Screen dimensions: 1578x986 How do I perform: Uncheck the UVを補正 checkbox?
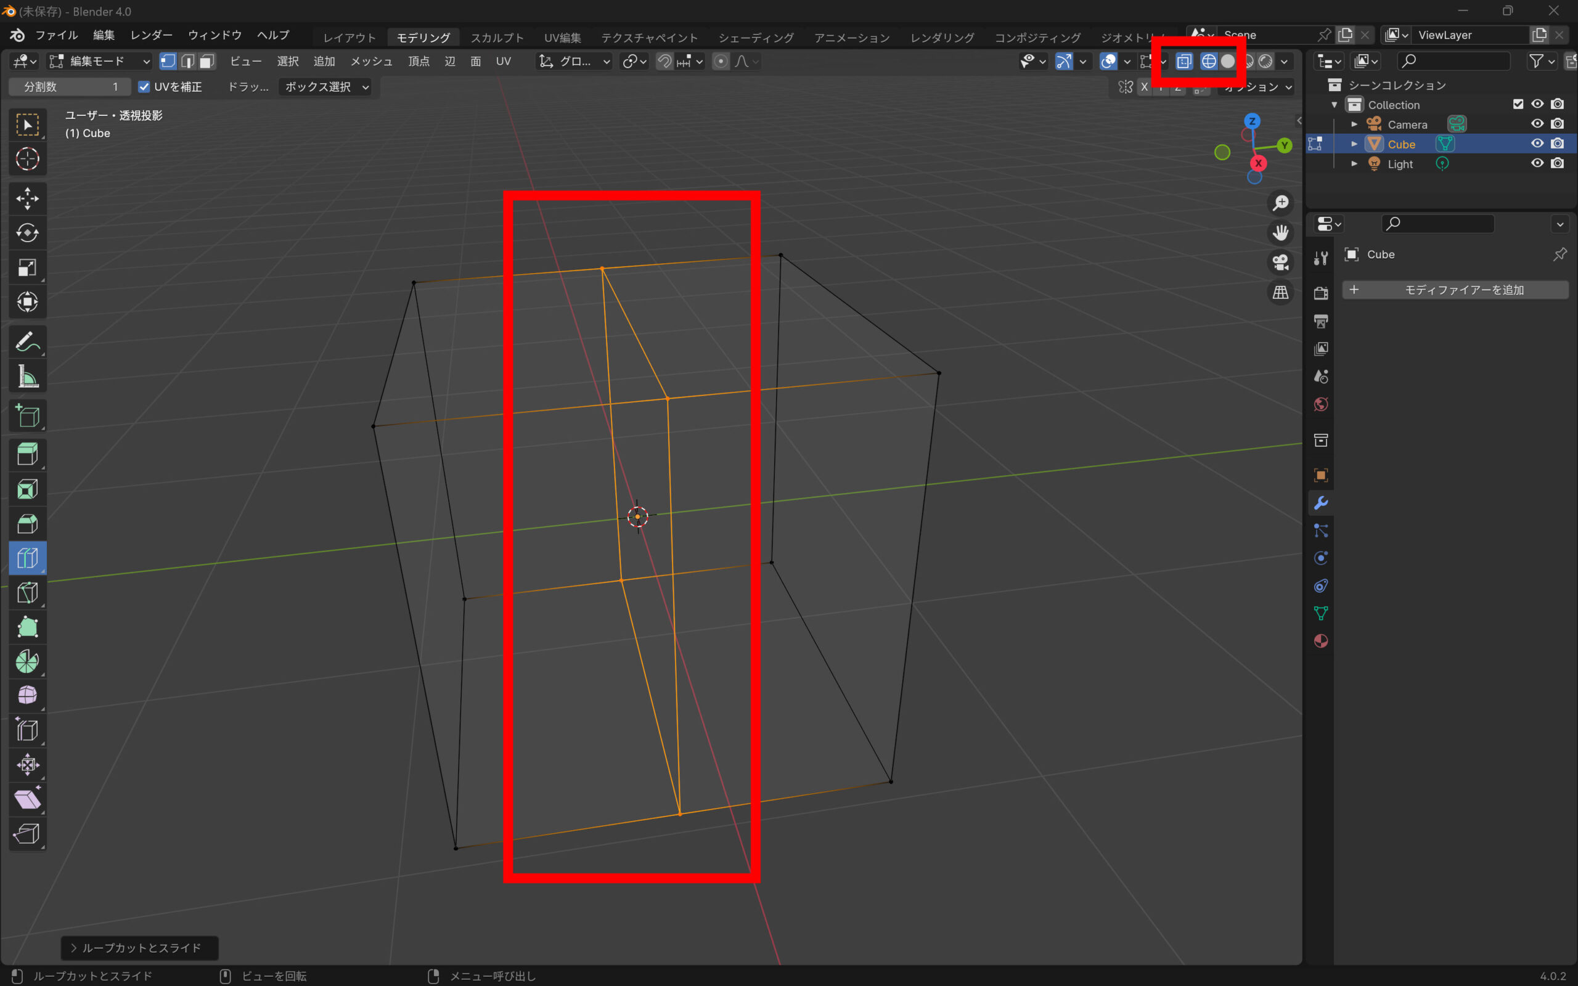tap(144, 87)
